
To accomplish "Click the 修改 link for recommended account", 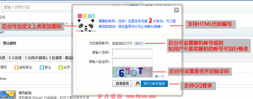I will click(139, 43).
